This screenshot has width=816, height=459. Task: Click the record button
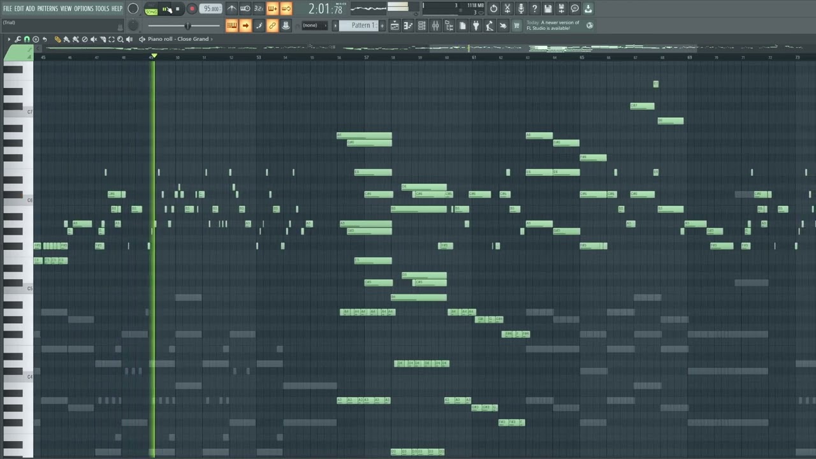191,9
